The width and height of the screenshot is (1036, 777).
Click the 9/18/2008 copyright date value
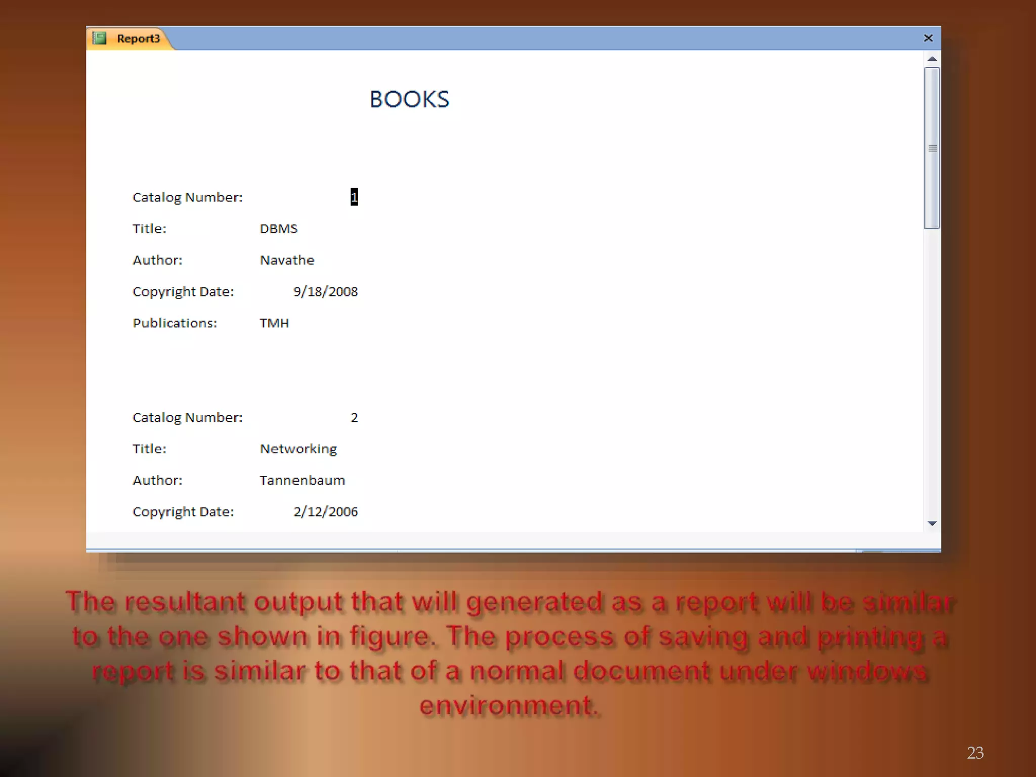(325, 291)
